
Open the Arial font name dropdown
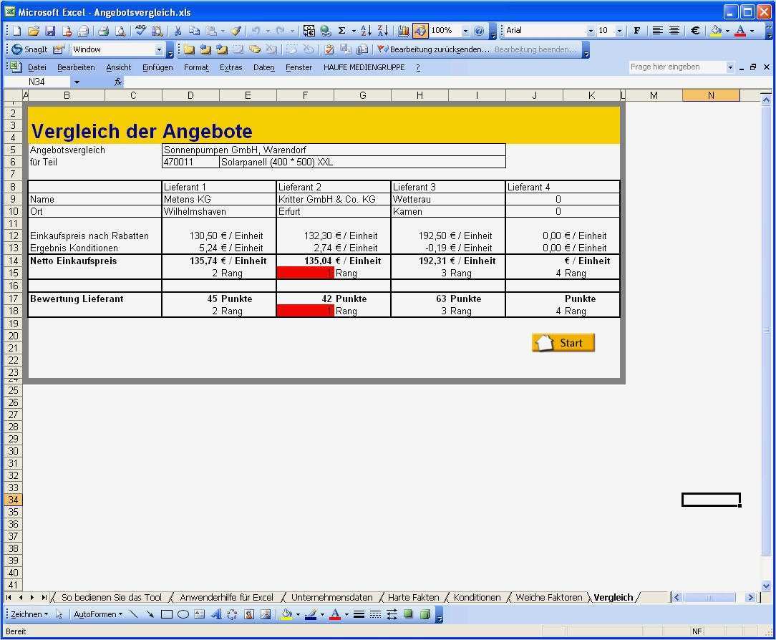(591, 31)
